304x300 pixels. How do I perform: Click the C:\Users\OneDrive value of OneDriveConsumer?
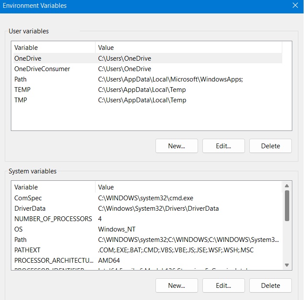(x=125, y=68)
